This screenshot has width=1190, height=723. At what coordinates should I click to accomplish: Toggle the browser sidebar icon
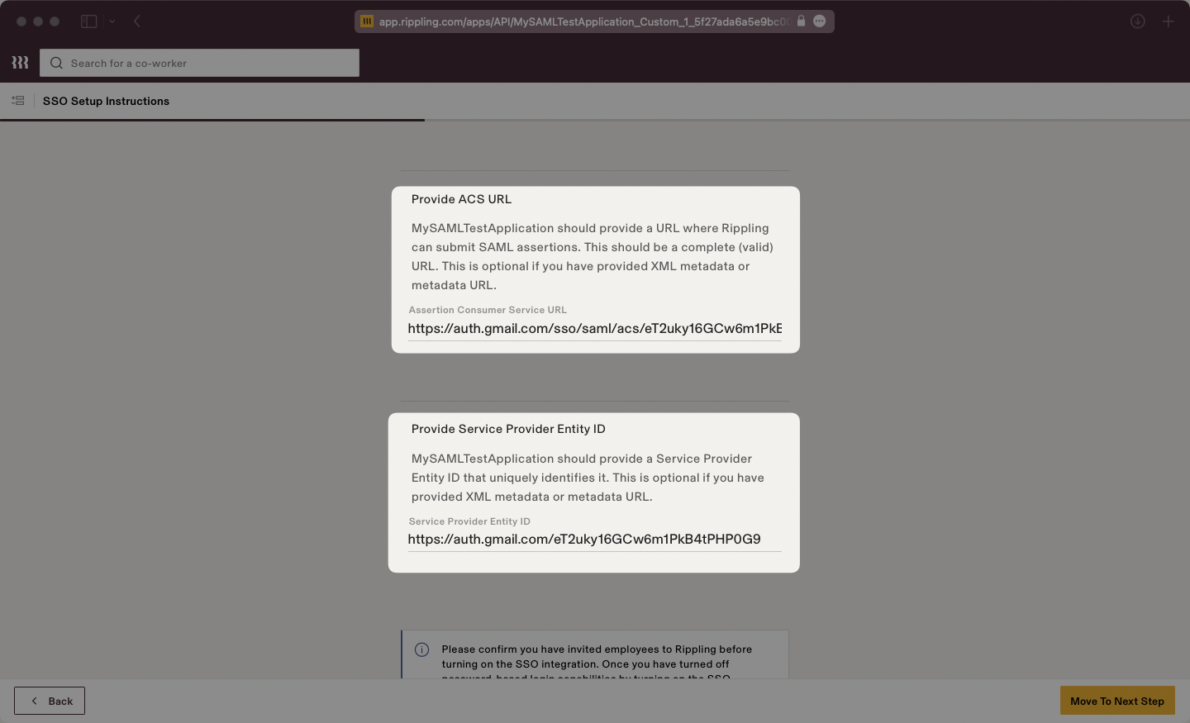88,21
